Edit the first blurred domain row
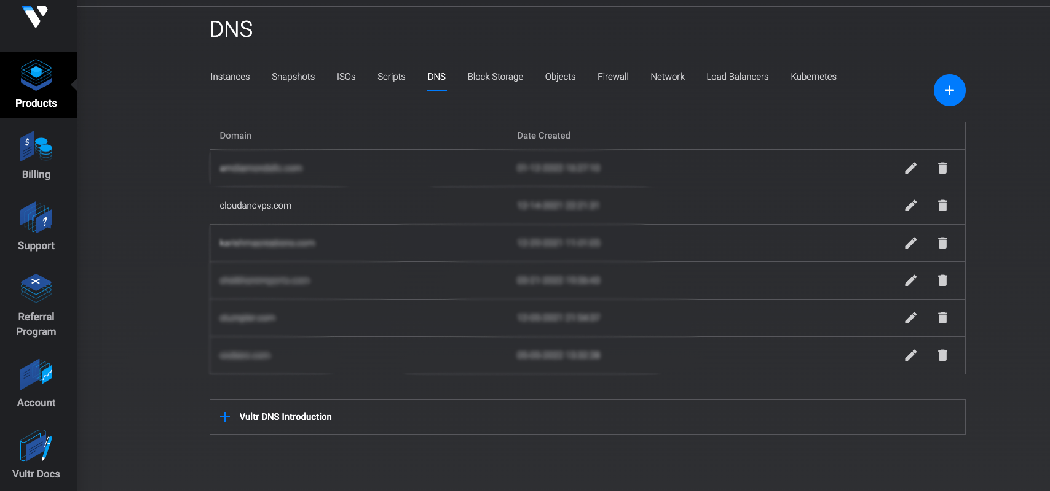The height and width of the screenshot is (491, 1050). 910,168
